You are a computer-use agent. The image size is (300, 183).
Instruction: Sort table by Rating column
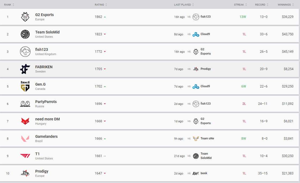(x=101, y=5)
